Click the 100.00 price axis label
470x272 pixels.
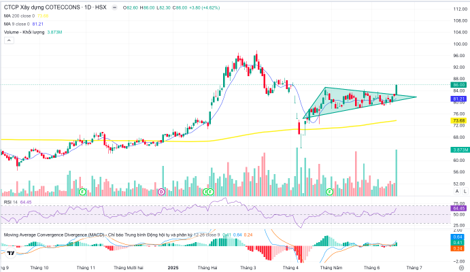460,44
